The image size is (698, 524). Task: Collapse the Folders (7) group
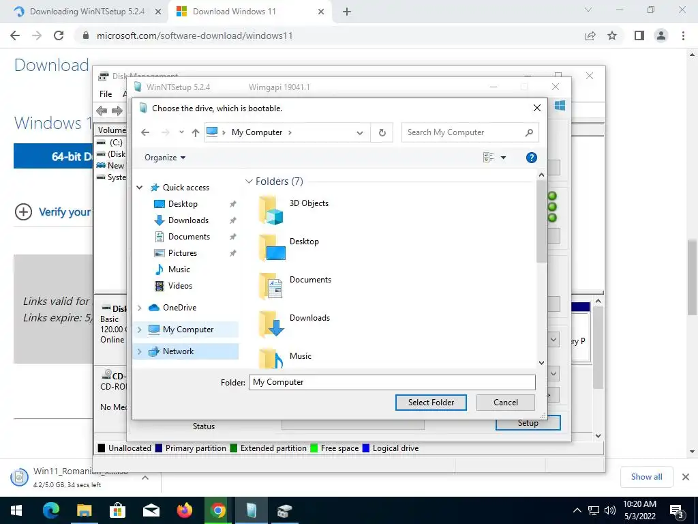[249, 181]
